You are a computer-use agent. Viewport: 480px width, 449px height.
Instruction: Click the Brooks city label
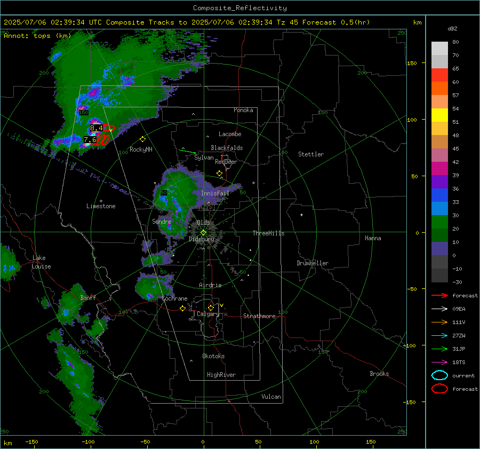point(379,374)
